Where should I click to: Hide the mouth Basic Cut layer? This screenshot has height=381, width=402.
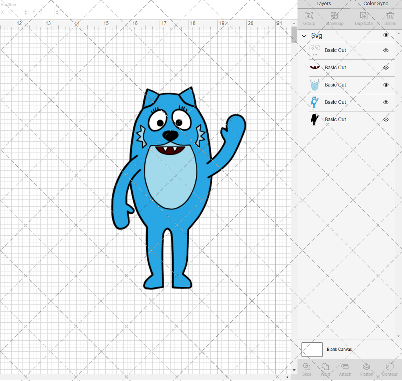pyautogui.click(x=386, y=68)
